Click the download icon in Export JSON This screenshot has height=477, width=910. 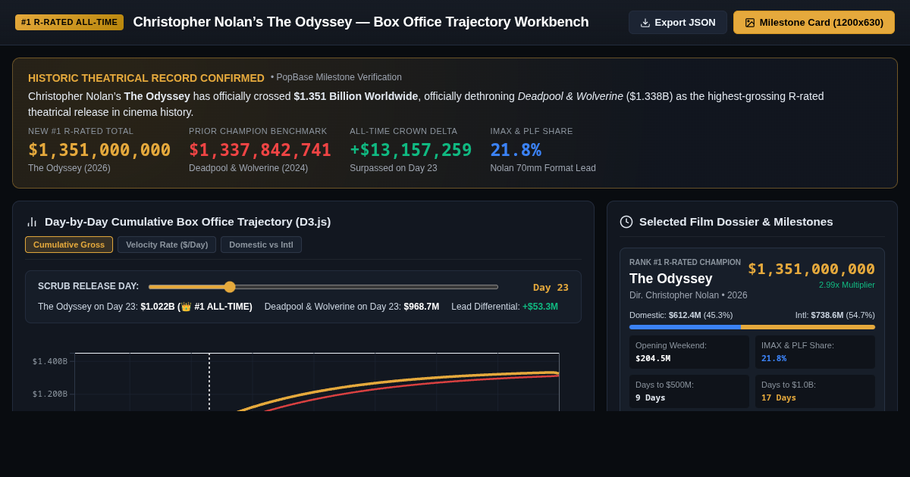pos(645,23)
